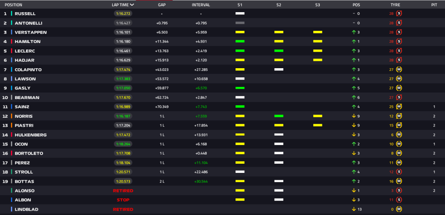
Task: Sort by the Gap column header
Action: pyautogui.click(x=162, y=5)
